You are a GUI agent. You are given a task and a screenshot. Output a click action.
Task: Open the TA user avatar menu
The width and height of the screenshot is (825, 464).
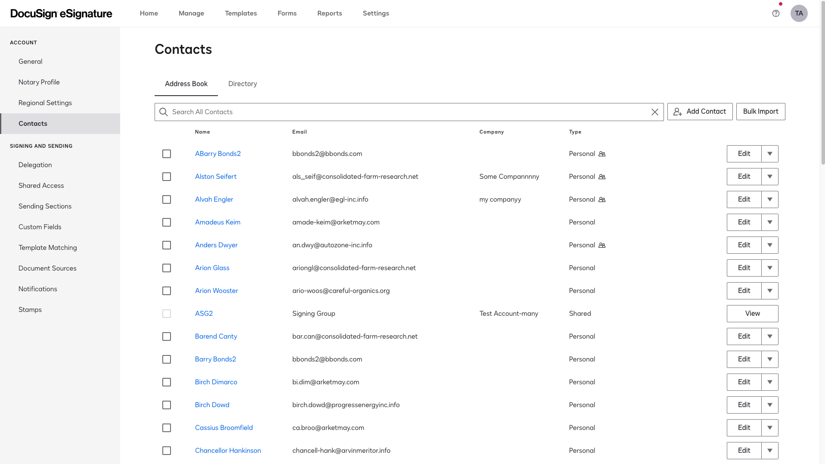click(x=799, y=13)
